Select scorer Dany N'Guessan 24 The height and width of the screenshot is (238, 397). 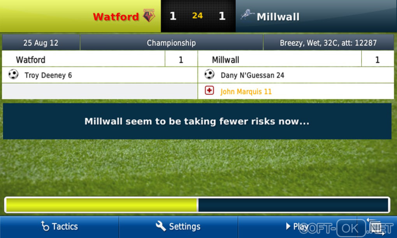(253, 75)
